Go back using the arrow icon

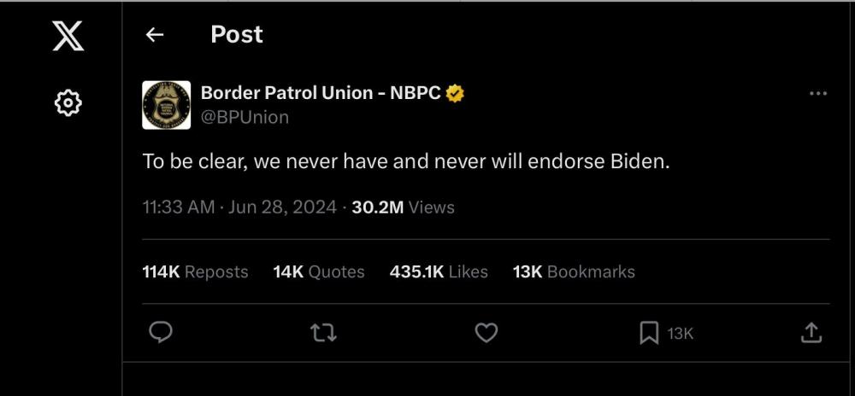click(x=154, y=34)
